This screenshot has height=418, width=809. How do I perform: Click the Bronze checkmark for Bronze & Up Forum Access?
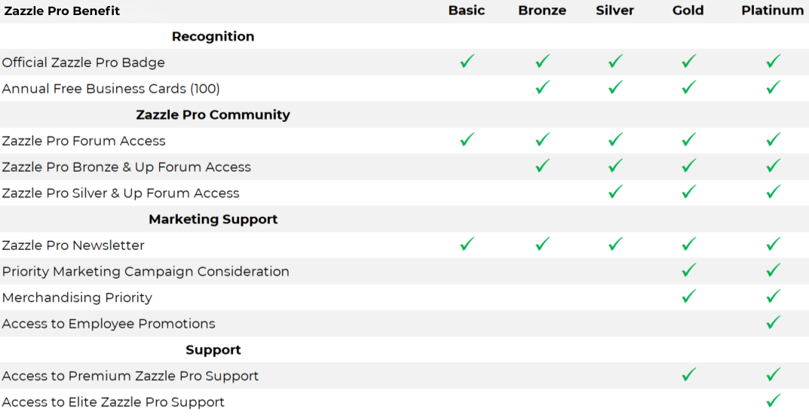(542, 166)
